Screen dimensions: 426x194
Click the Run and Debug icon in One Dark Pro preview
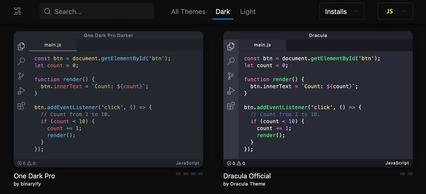click(21, 91)
